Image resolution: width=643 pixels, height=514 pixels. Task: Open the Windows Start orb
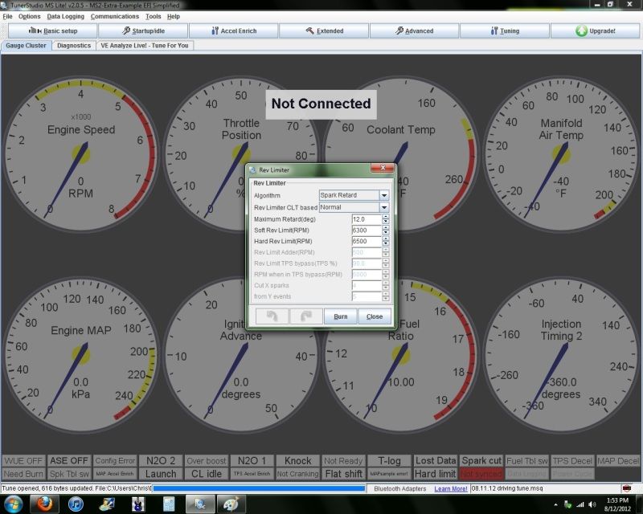13,504
